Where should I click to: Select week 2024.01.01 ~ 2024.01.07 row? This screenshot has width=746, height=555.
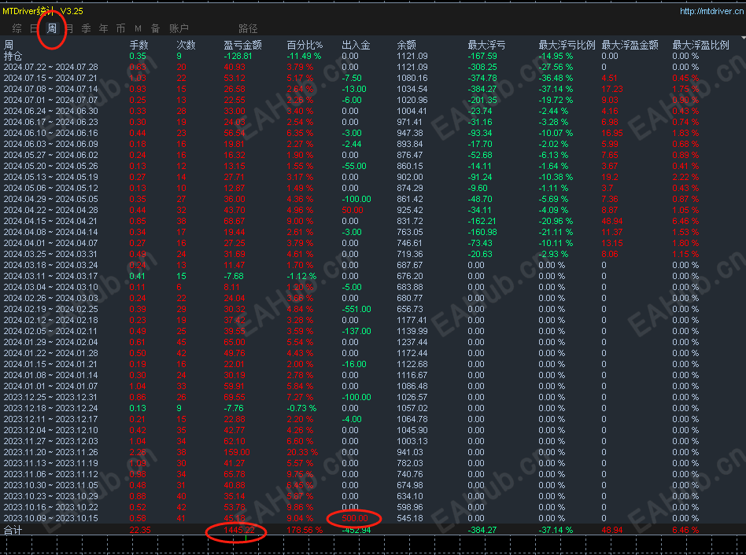(x=373, y=386)
